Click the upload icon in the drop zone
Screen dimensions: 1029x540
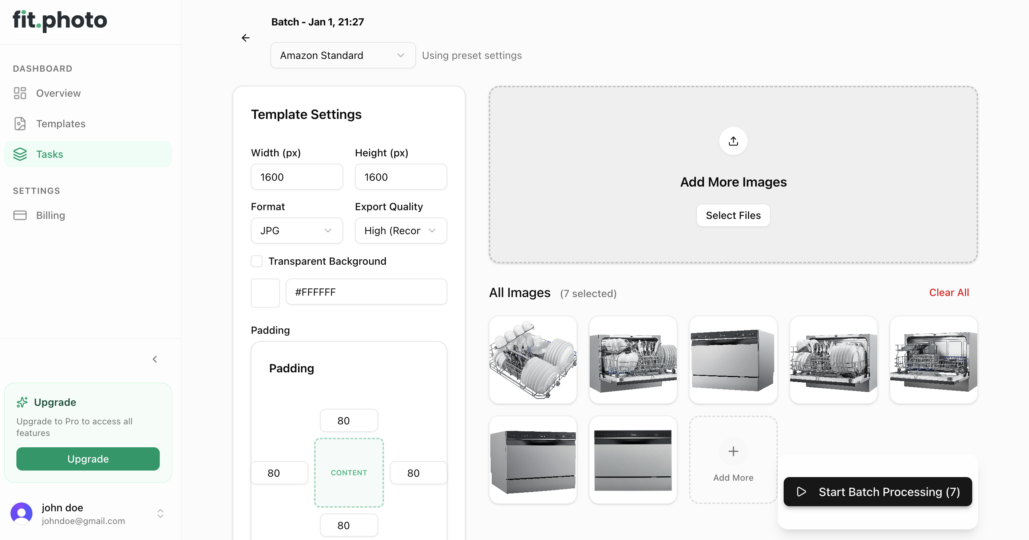click(733, 141)
